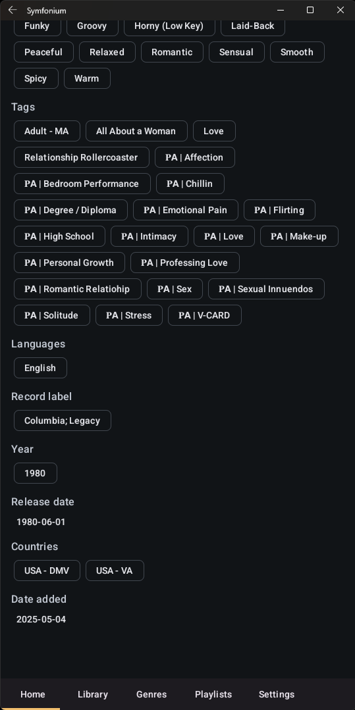Open the PA | Bedroom Performance tag

82,184
